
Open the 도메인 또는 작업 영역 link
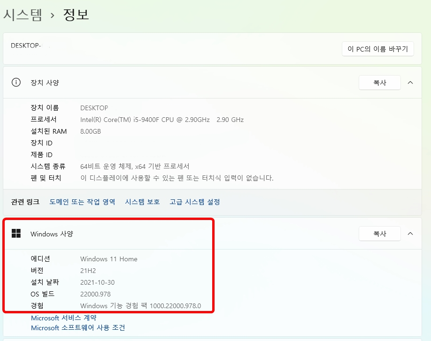pos(81,202)
